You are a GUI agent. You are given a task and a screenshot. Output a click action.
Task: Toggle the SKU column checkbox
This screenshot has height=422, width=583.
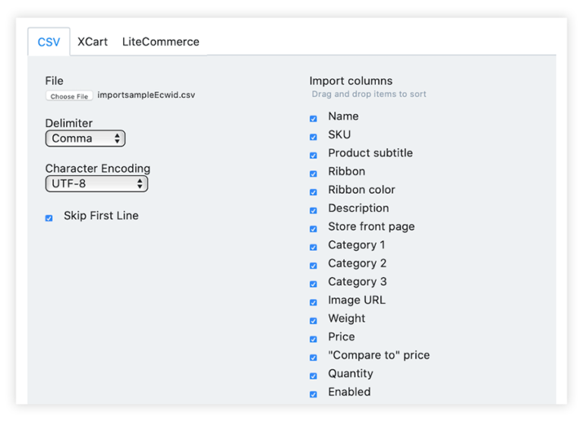pyautogui.click(x=314, y=137)
